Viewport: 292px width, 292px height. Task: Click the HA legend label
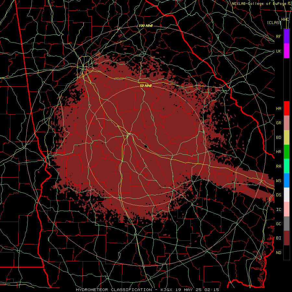tap(278, 109)
